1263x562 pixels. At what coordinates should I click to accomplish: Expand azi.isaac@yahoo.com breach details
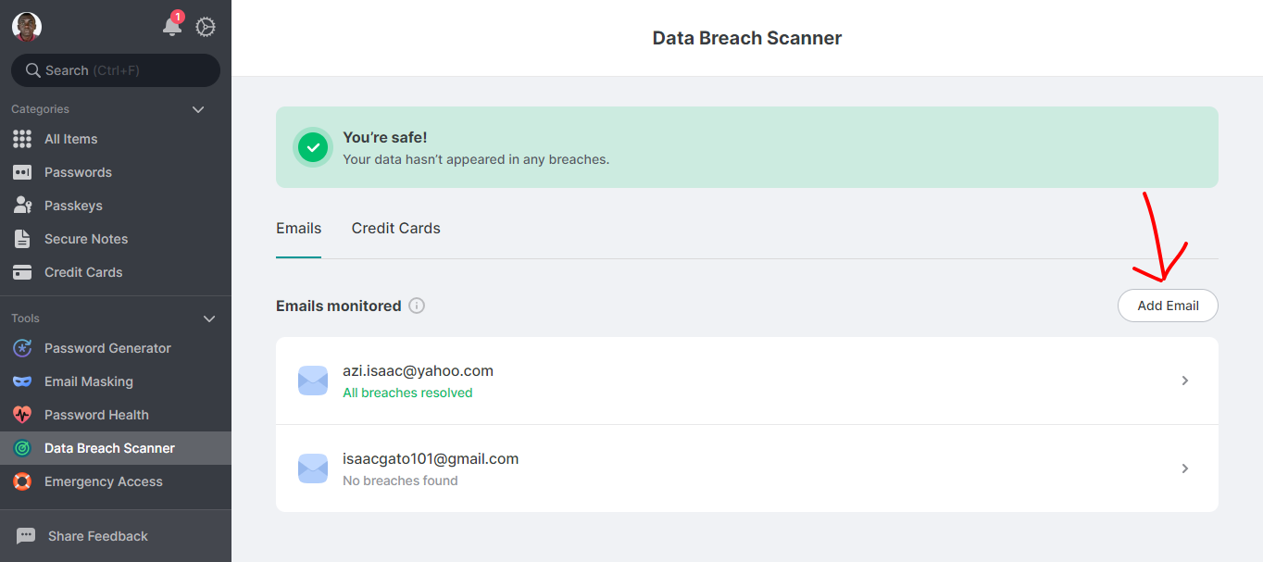pos(1184,381)
